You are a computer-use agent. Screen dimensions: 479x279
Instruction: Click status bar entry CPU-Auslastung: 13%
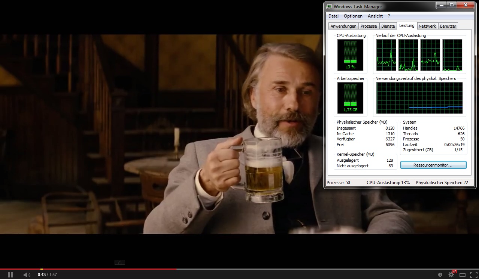pos(388,183)
